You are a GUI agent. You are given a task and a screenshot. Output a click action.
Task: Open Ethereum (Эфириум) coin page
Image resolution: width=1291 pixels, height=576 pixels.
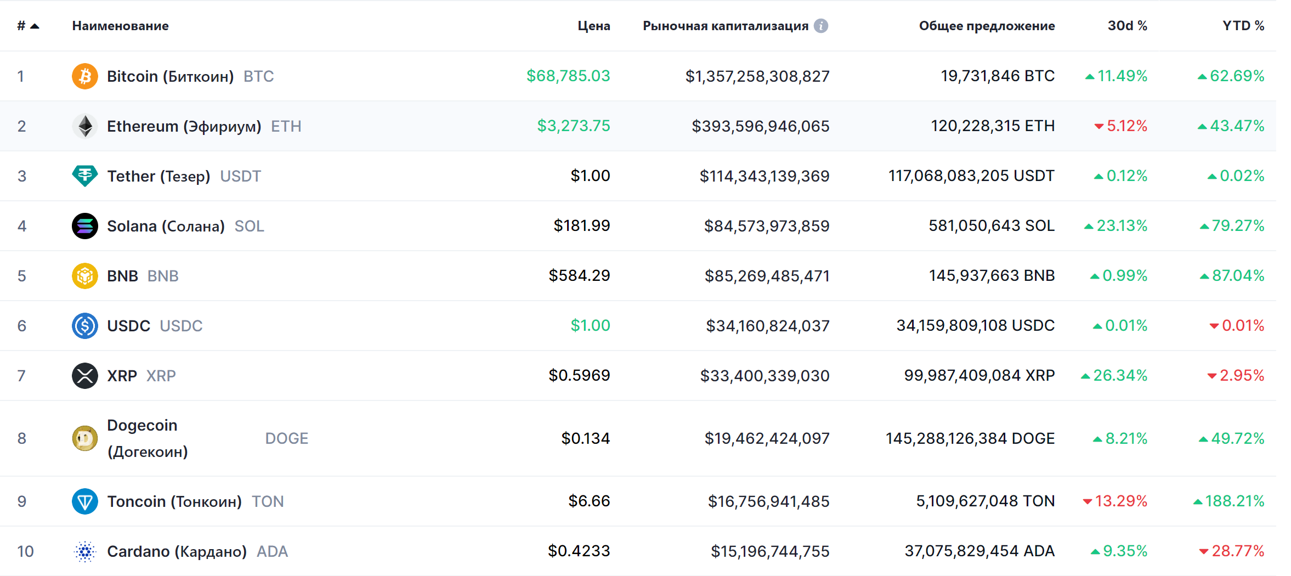[184, 126]
